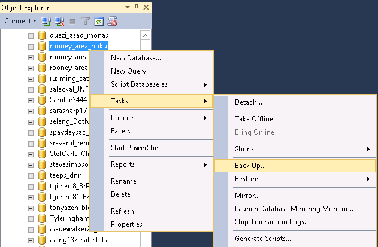Choose Back Up... from Tasks submenu

coord(250,166)
